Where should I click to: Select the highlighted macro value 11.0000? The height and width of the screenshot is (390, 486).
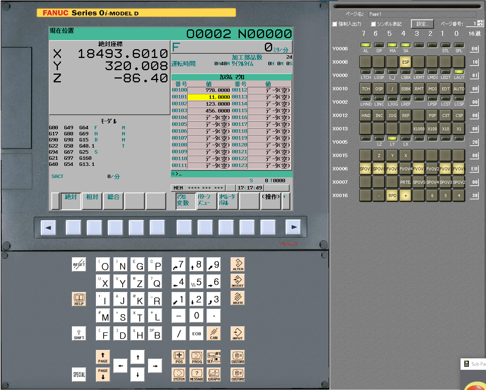click(209, 97)
